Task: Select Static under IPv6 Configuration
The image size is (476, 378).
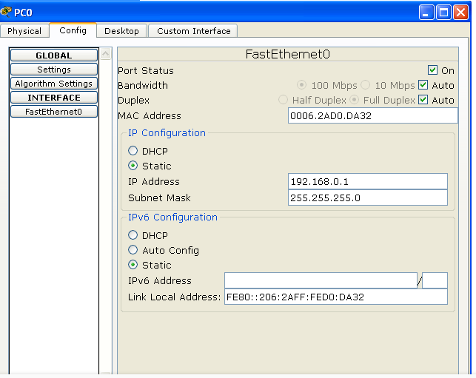Action: click(x=133, y=265)
